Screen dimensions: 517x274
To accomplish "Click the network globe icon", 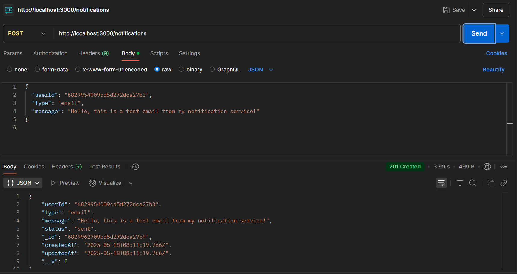I will [487, 167].
